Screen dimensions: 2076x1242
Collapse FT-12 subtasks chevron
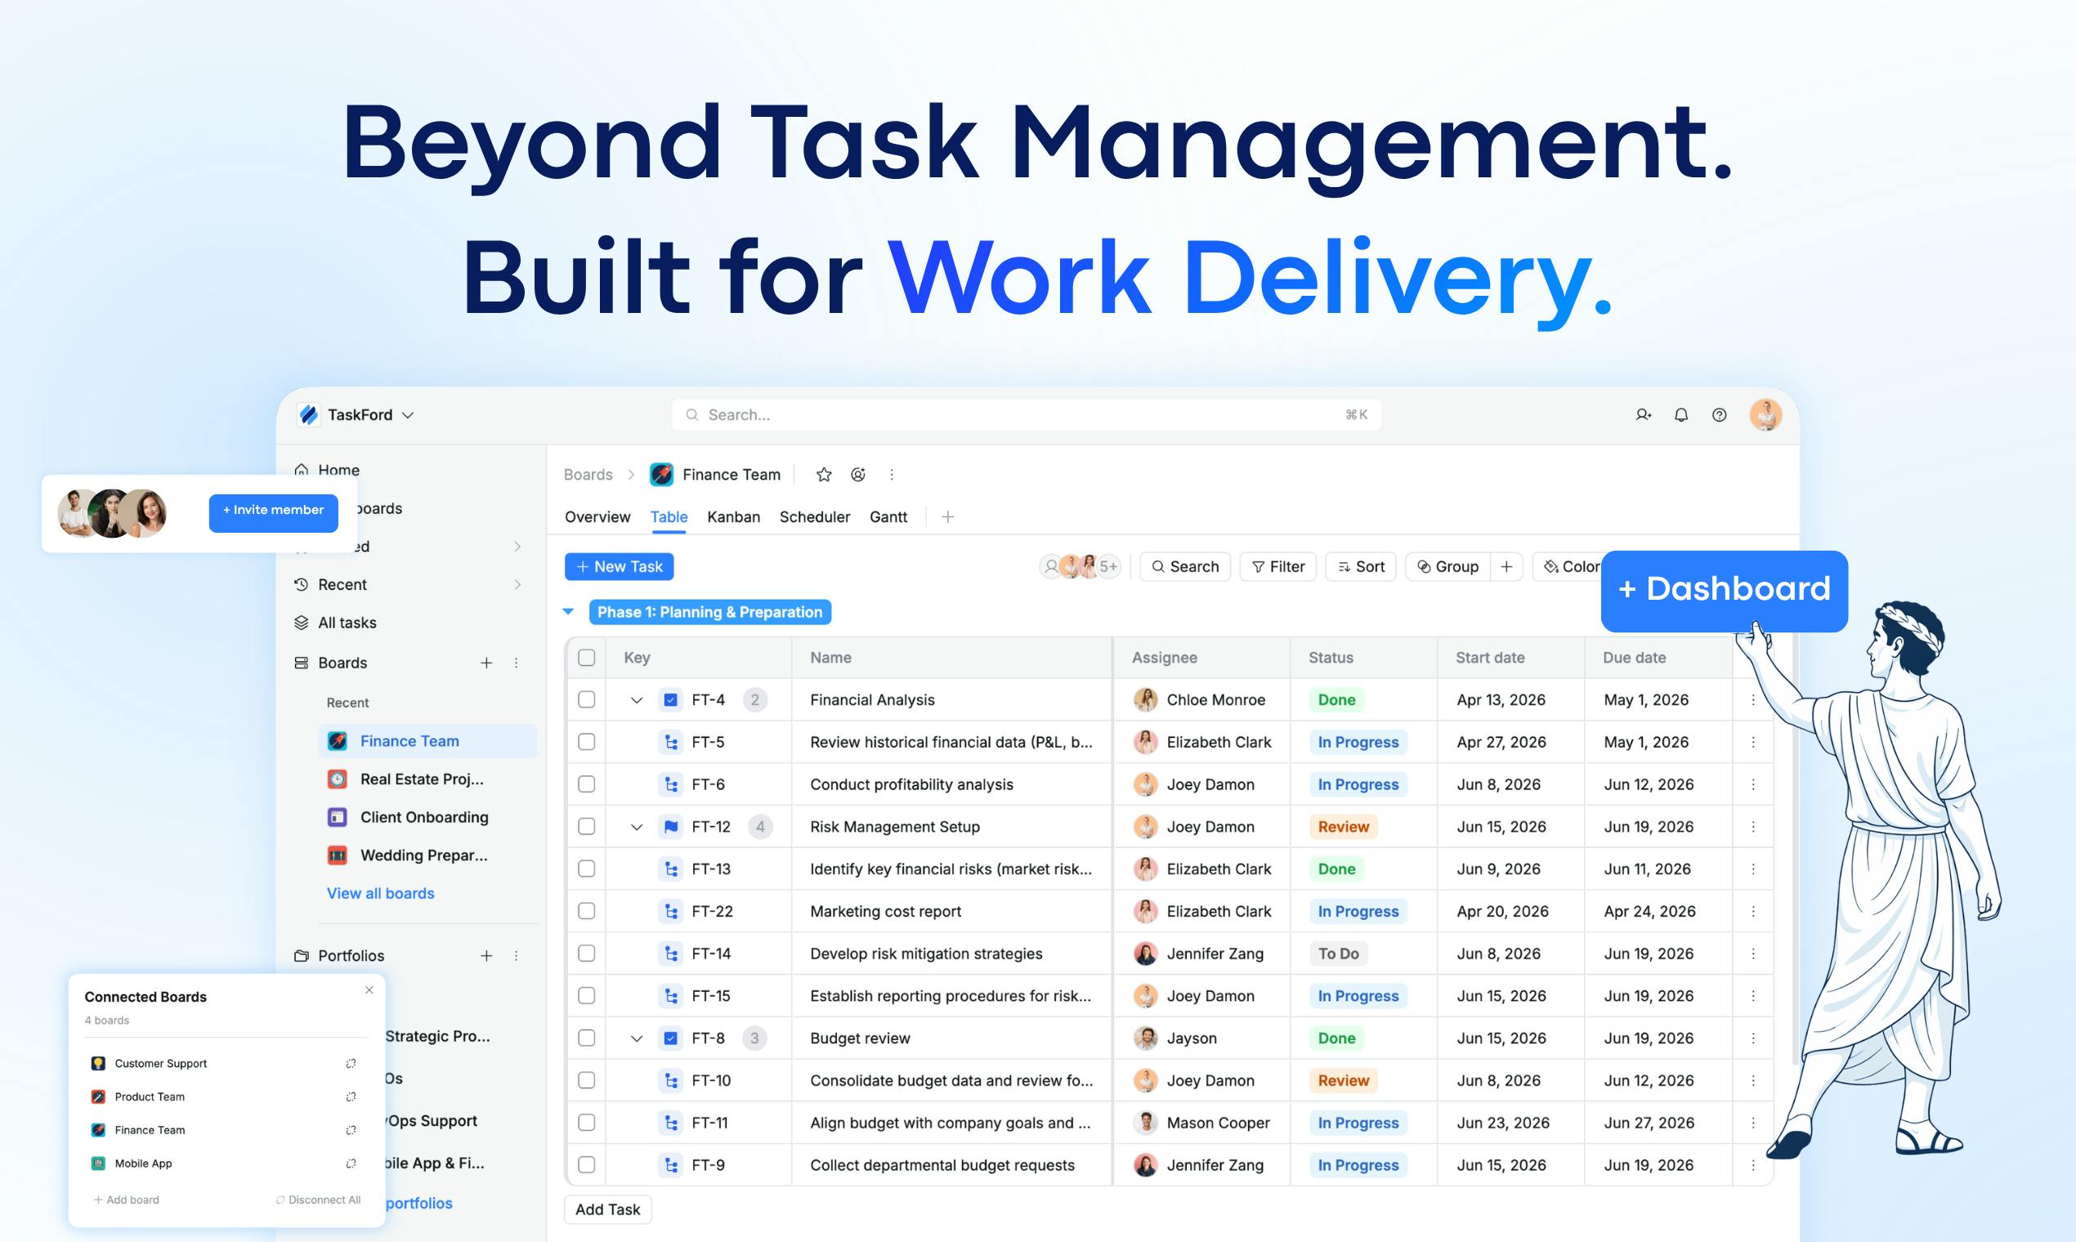637,827
